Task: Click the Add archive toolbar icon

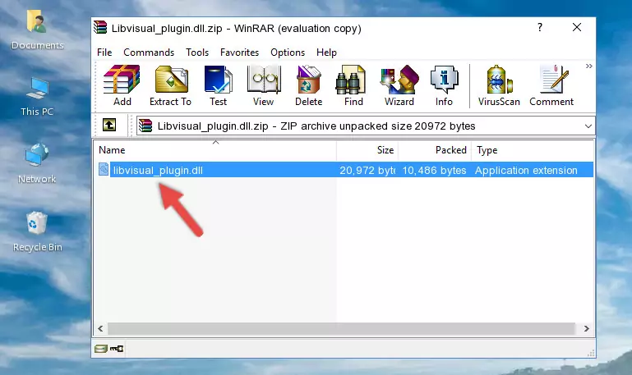Action: (122, 85)
